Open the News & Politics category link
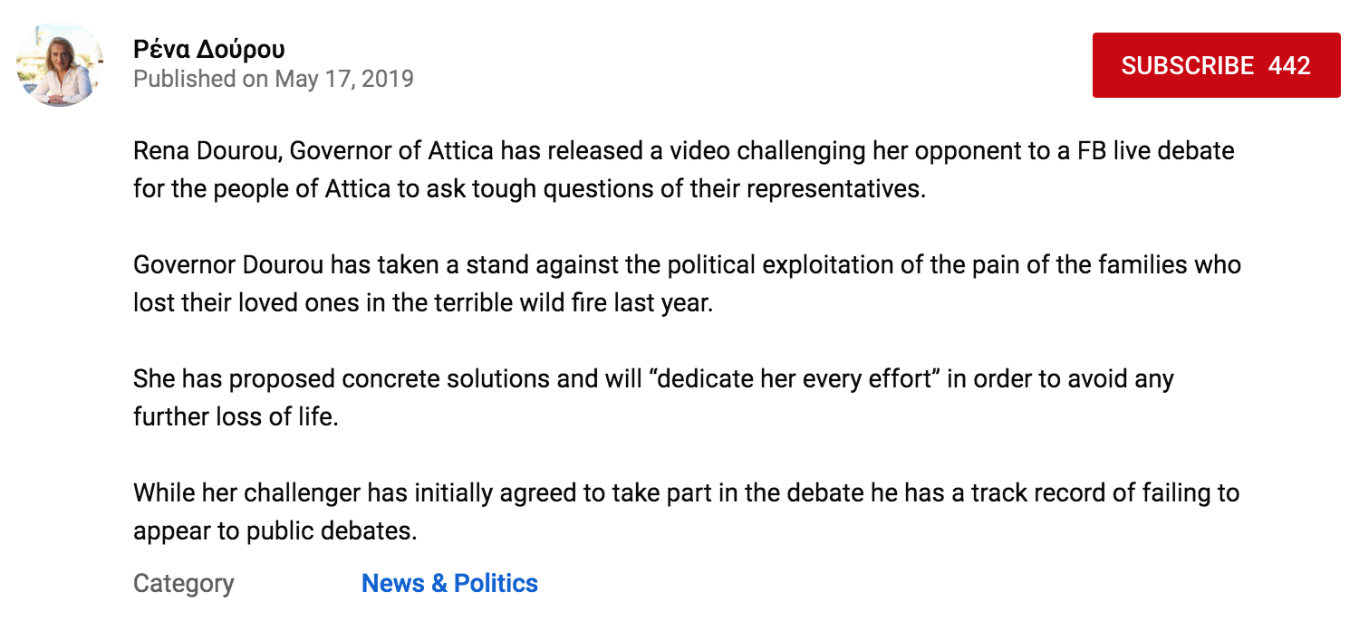Image resolution: width=1359 pixels, height=630 pixels. pyautogui.click(x=449, y=583)
